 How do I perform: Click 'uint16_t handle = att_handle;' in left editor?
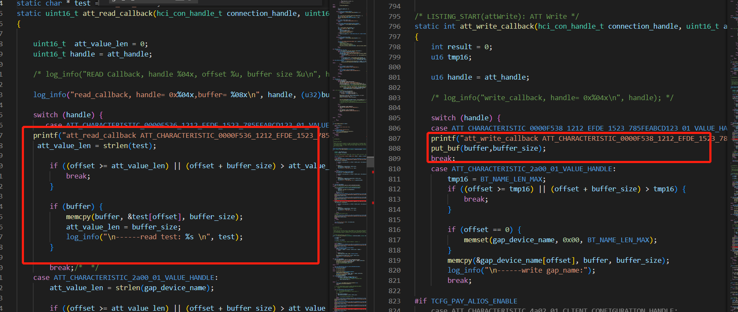point(93,54)
